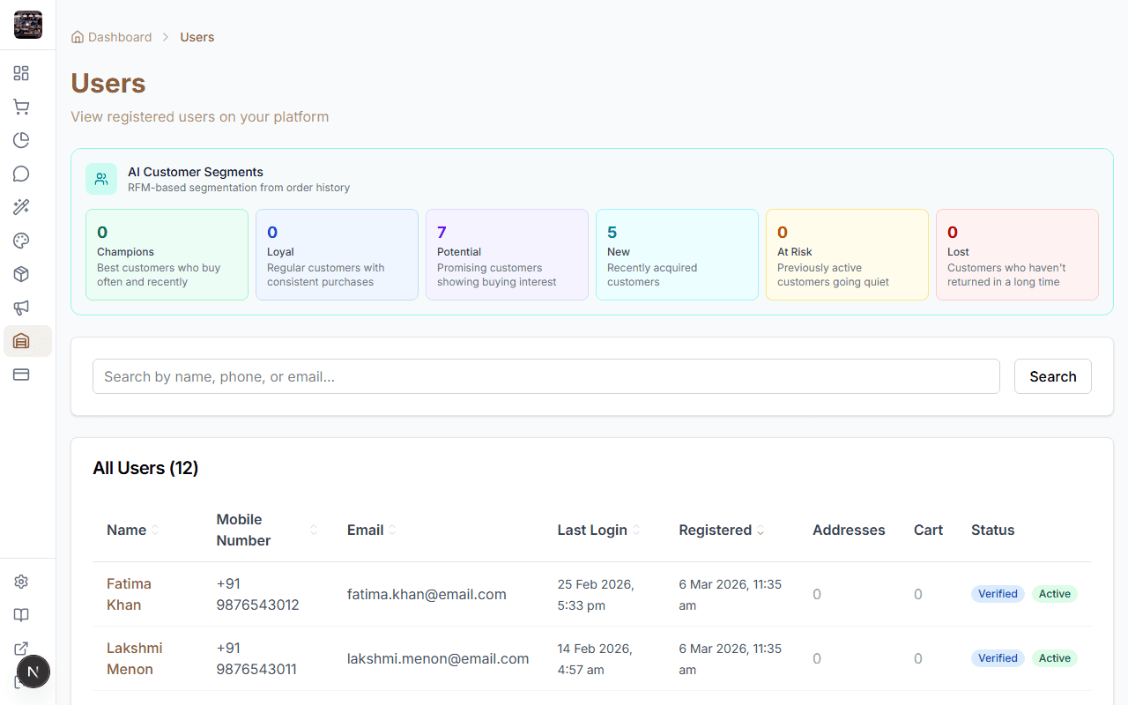Open the Orders shopping cart icon
The width and height of the screenshot is (1128, 705).
point(21,107)
